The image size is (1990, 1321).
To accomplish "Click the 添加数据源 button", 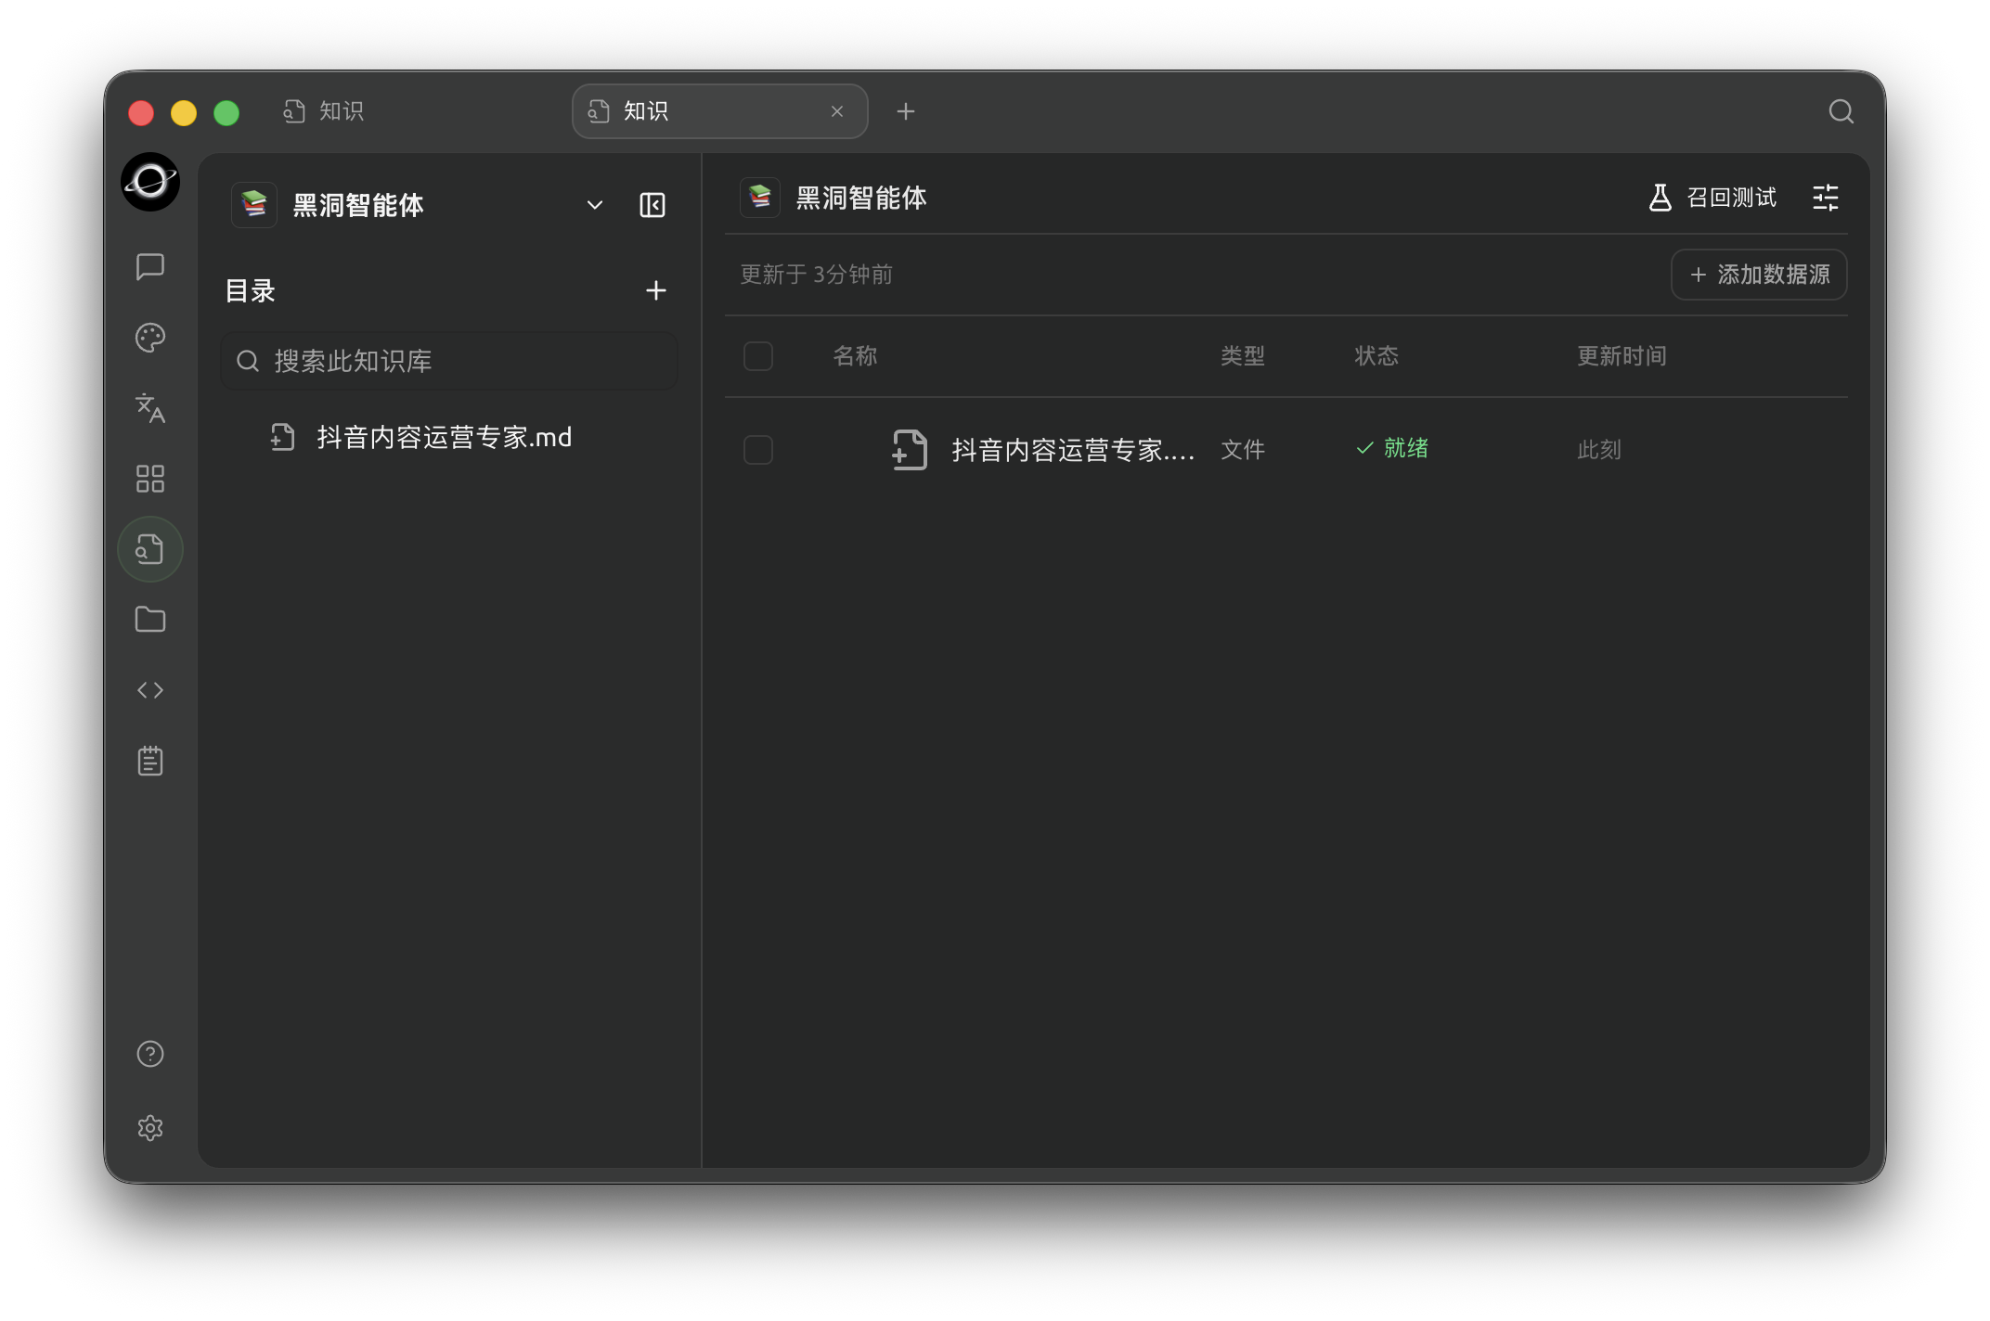I will (x=1759, y=275).
